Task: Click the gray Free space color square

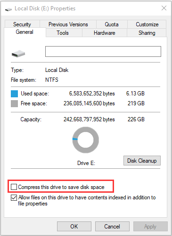Action: pos(14,103)
